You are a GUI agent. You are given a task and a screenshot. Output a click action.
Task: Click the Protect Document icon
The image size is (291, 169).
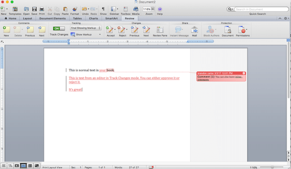(227, 30)
